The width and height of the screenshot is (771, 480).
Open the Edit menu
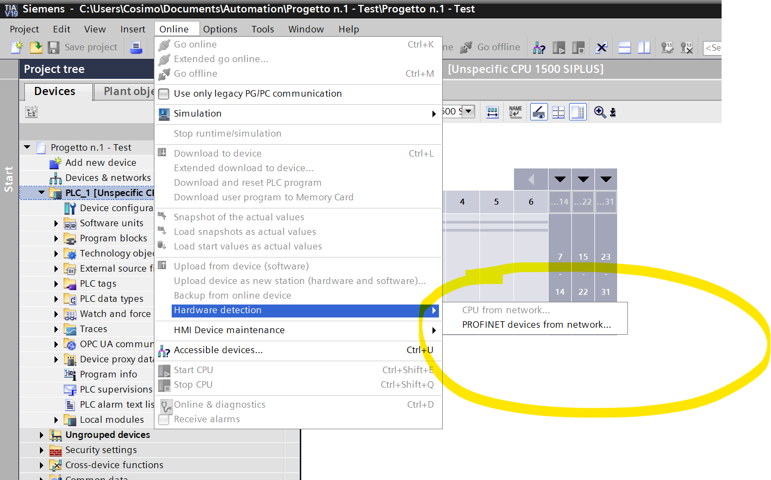point(62,29)
